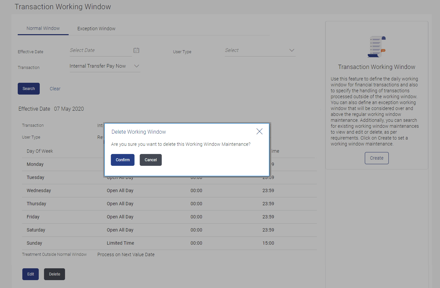Select the Thursday row label

[x=36, y=204]
